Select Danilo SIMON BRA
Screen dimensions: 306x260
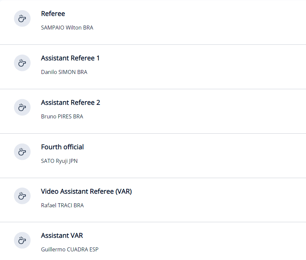pos(64,72)
